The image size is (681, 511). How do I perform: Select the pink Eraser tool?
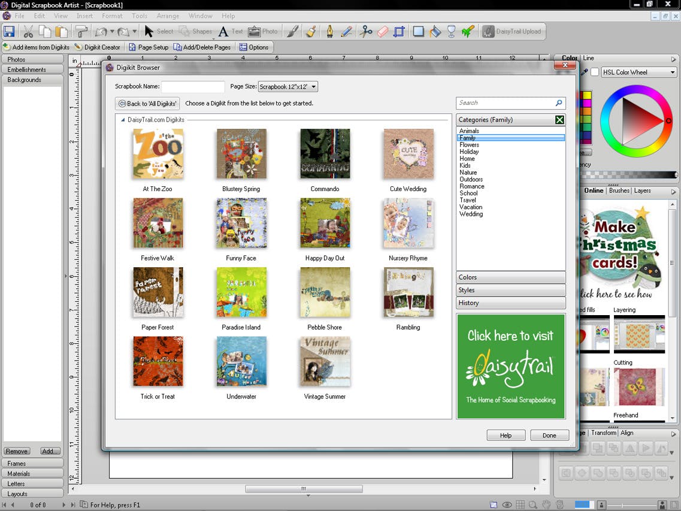[x=382, y=31]
